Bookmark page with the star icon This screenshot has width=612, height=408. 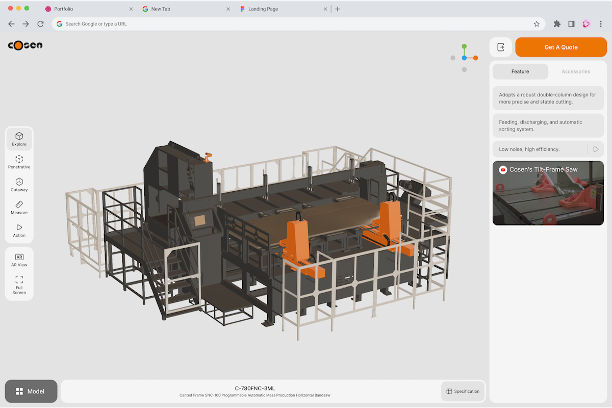537,24
